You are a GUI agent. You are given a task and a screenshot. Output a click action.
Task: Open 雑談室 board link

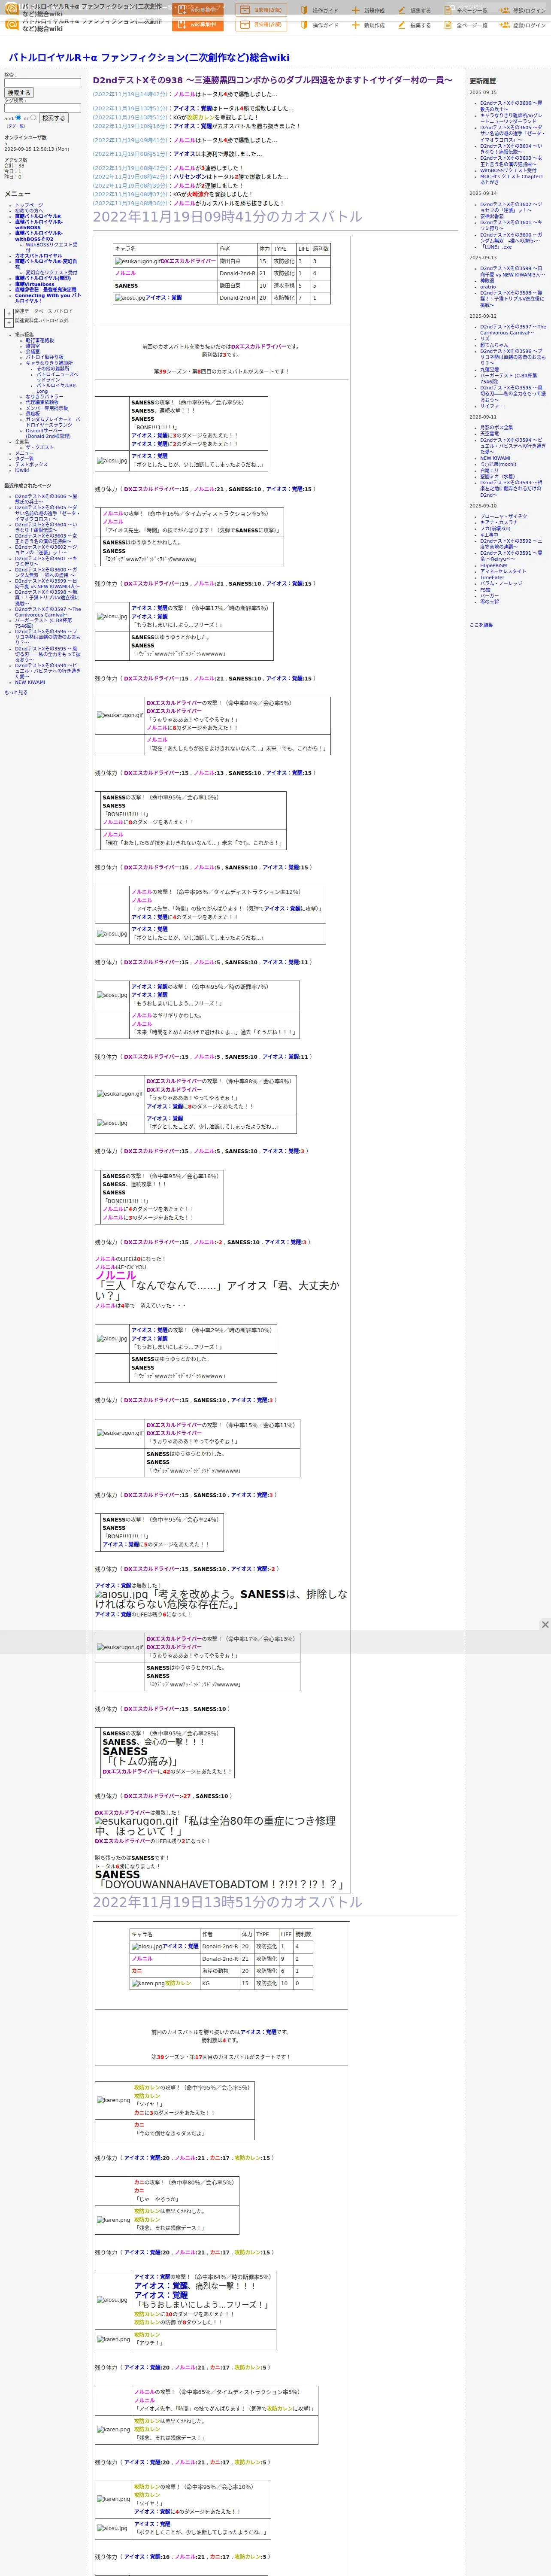(33, 346)
